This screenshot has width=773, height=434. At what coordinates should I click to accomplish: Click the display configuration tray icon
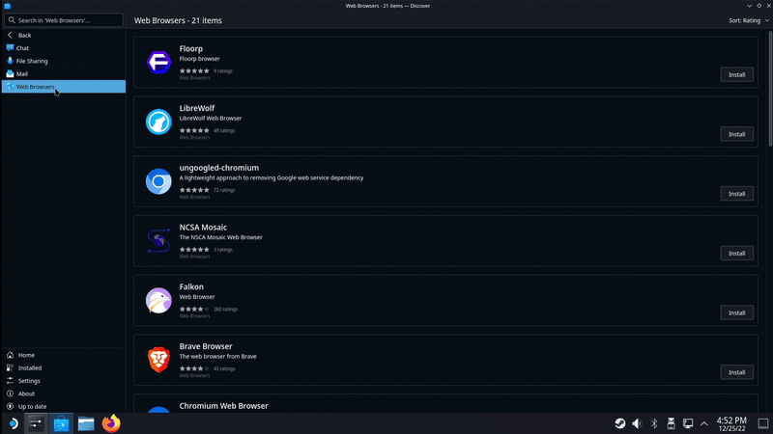(x=688, y=423)
